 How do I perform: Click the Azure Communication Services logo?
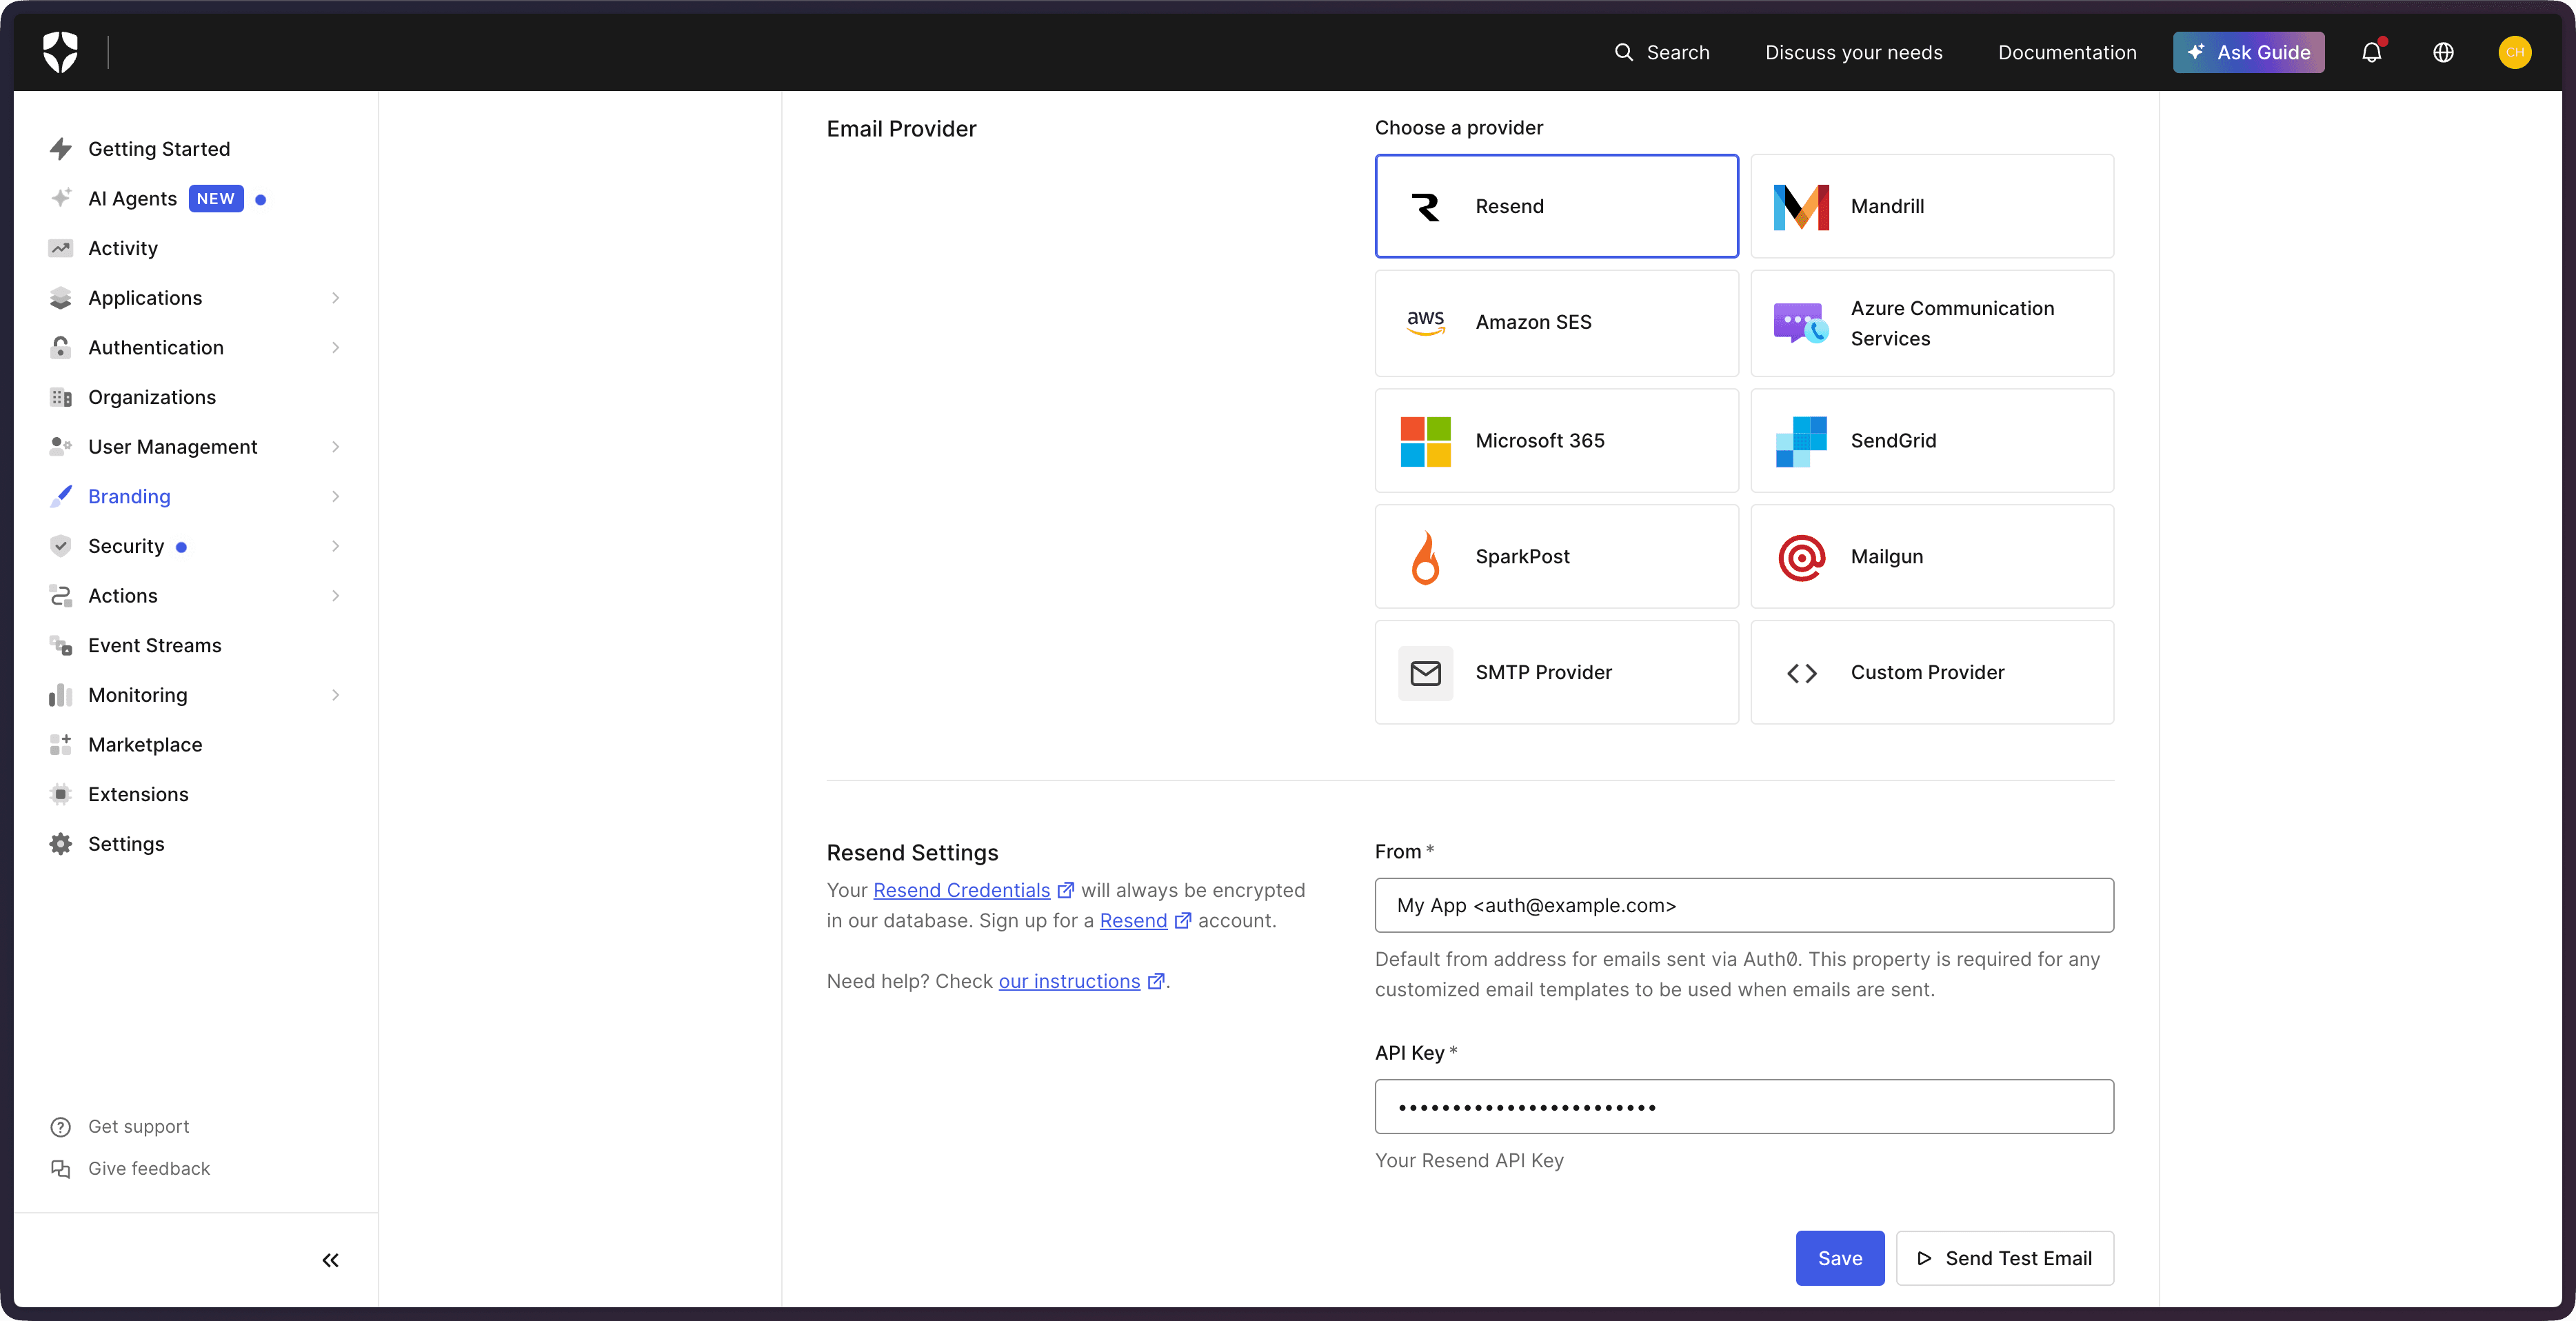[x=1801, y=323]
